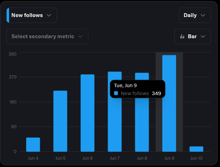Click the Jun 8 axis label

point(142,158)
